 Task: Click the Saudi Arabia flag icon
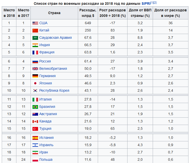35,38
